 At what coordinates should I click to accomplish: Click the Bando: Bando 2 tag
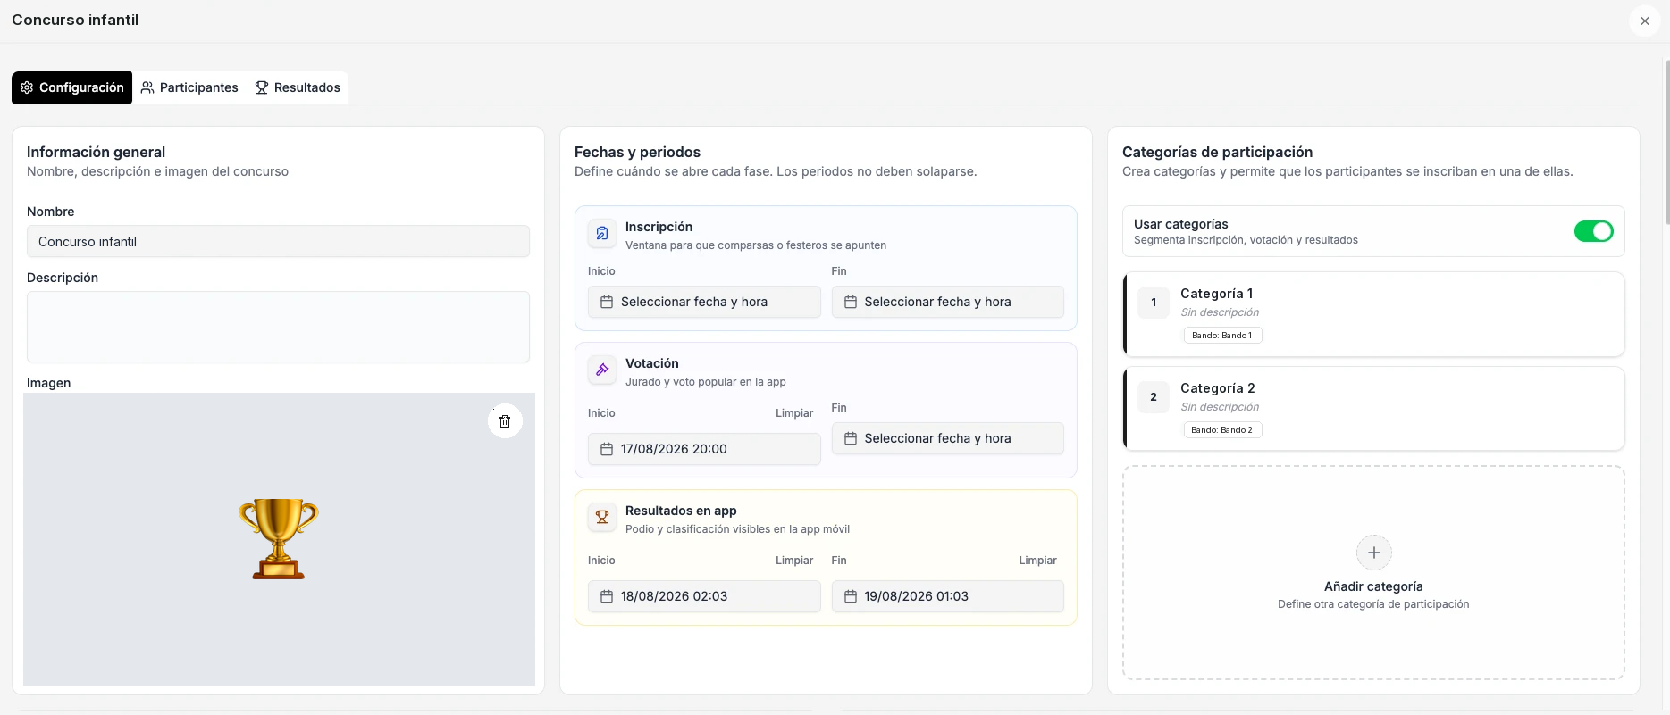click(x=1222, y=430)
